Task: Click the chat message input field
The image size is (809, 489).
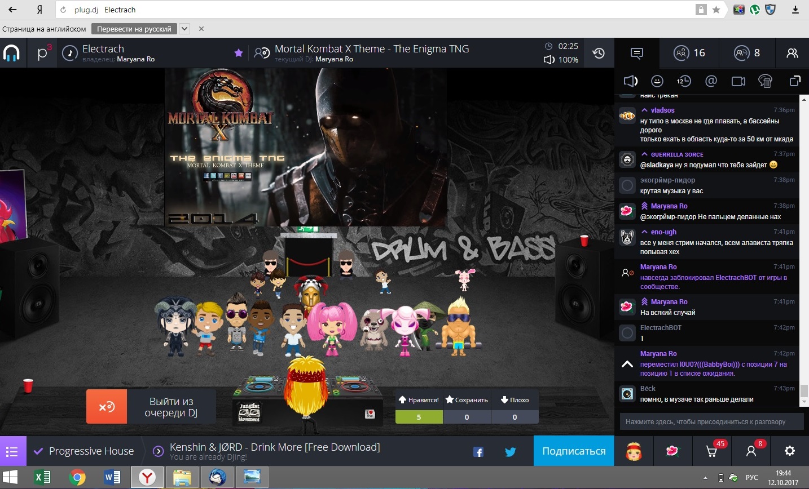Action: (x=711, y=421)
